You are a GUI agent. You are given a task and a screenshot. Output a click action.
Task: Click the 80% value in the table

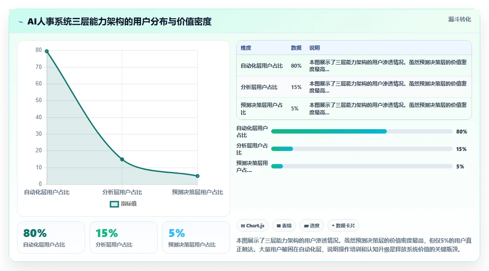coord(296,66)
